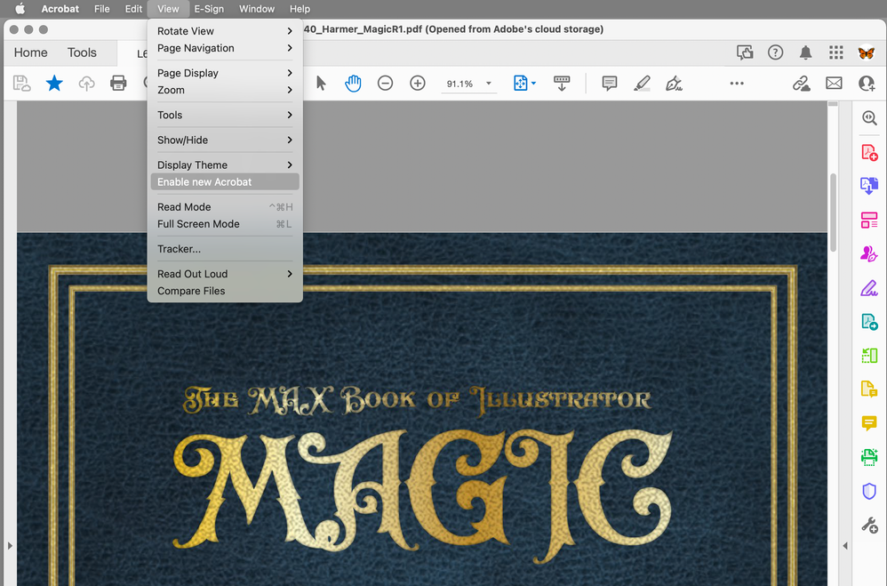Open the File menu in menu bar
This screenshot has height=586, width=887.
tap(102, 9)
